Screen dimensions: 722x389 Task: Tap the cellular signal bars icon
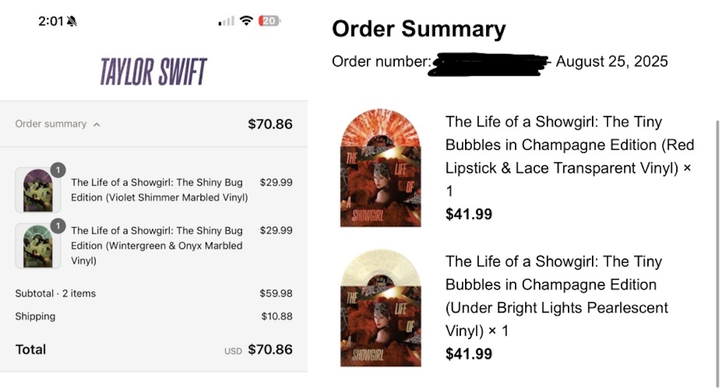226,21
